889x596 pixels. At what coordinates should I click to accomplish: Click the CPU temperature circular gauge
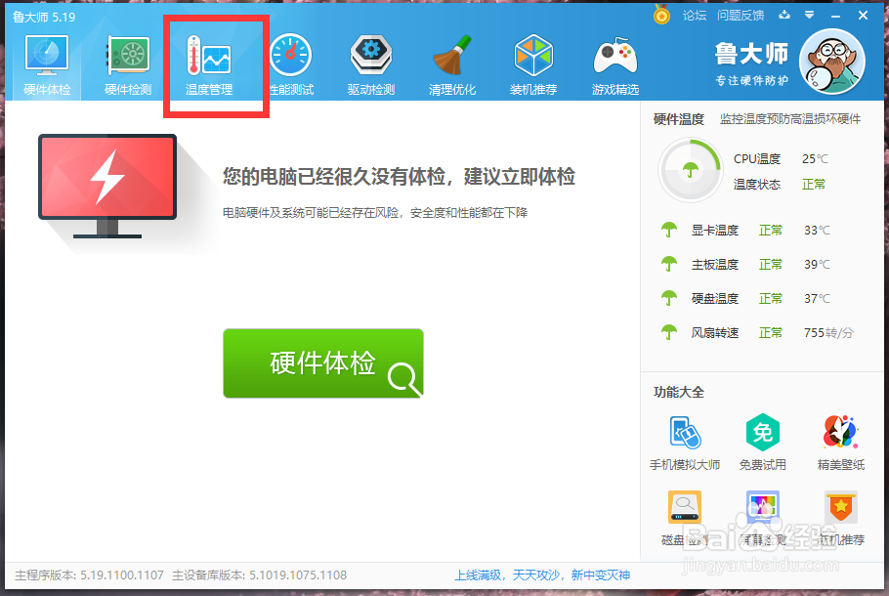coord(690,170)
